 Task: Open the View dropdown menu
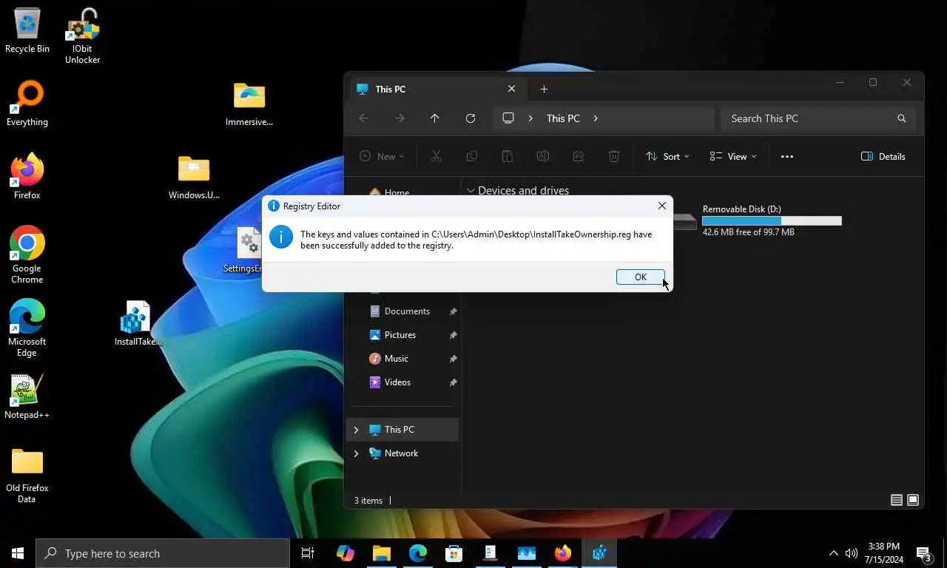733,156
